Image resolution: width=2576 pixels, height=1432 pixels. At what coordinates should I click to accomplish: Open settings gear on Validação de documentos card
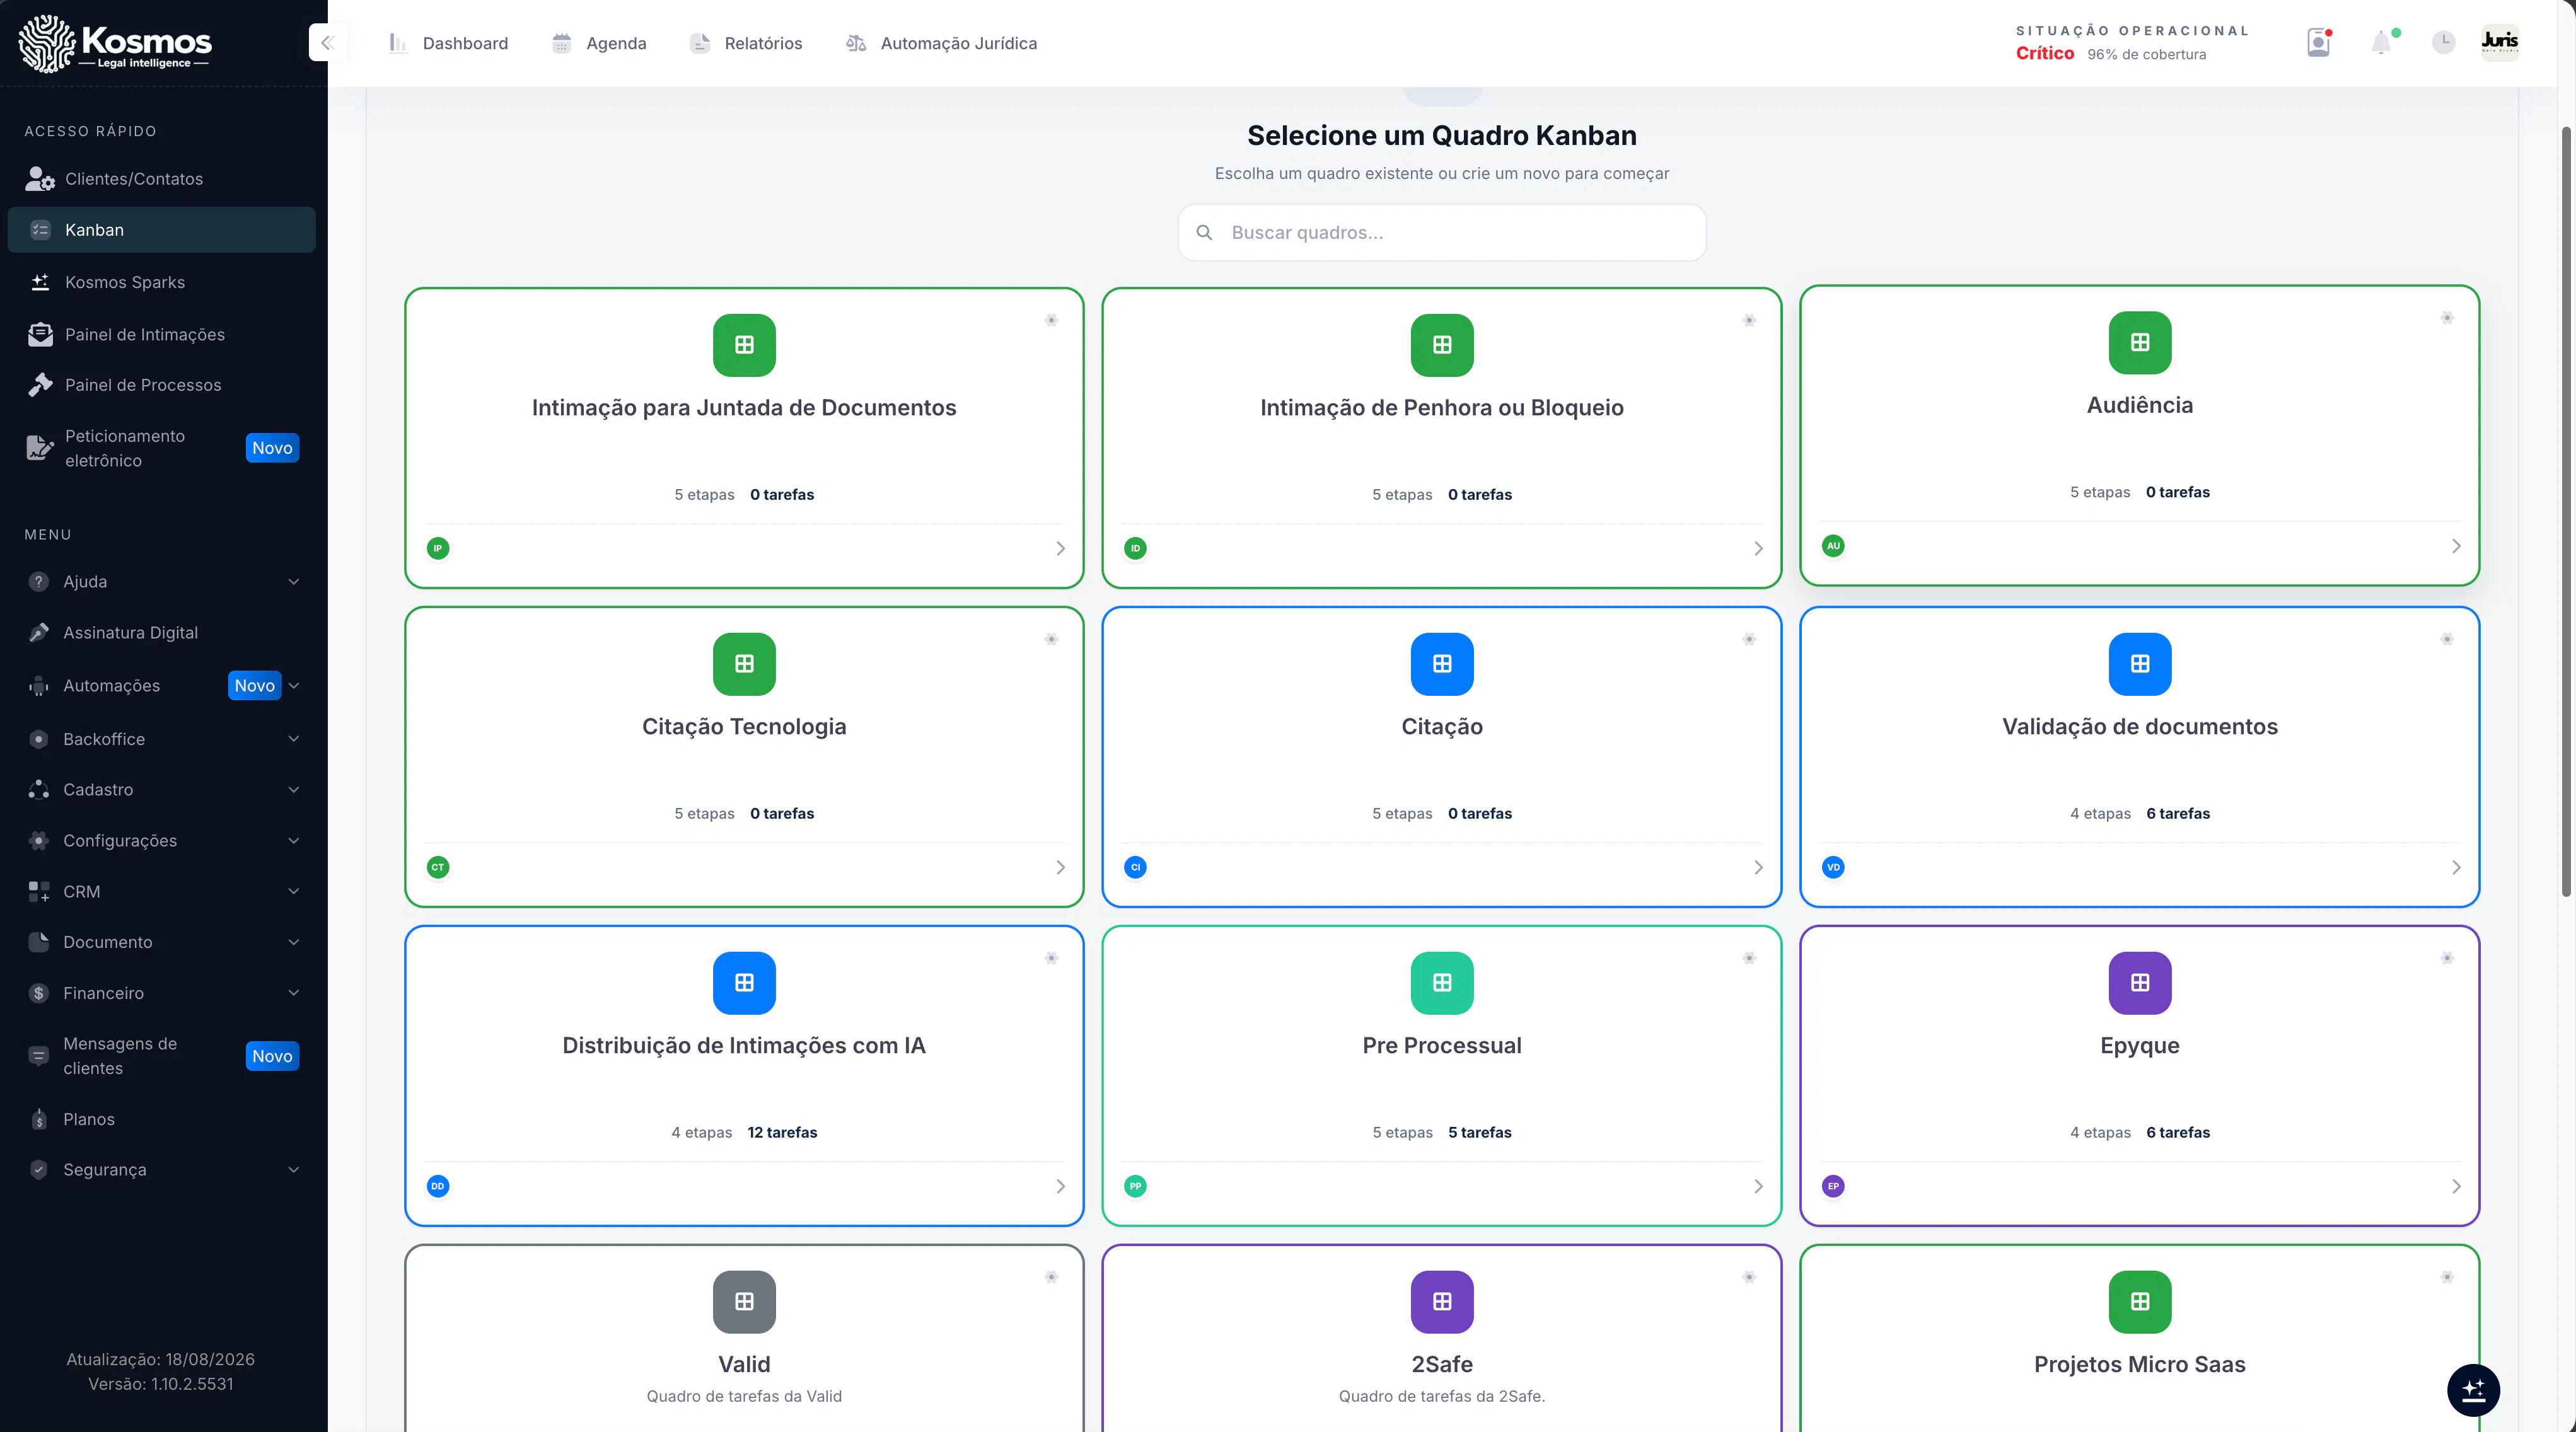tap(2447, 639)
